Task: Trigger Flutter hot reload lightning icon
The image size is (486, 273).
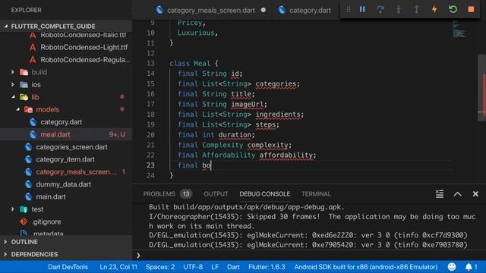Action: [x=434, y=9]
